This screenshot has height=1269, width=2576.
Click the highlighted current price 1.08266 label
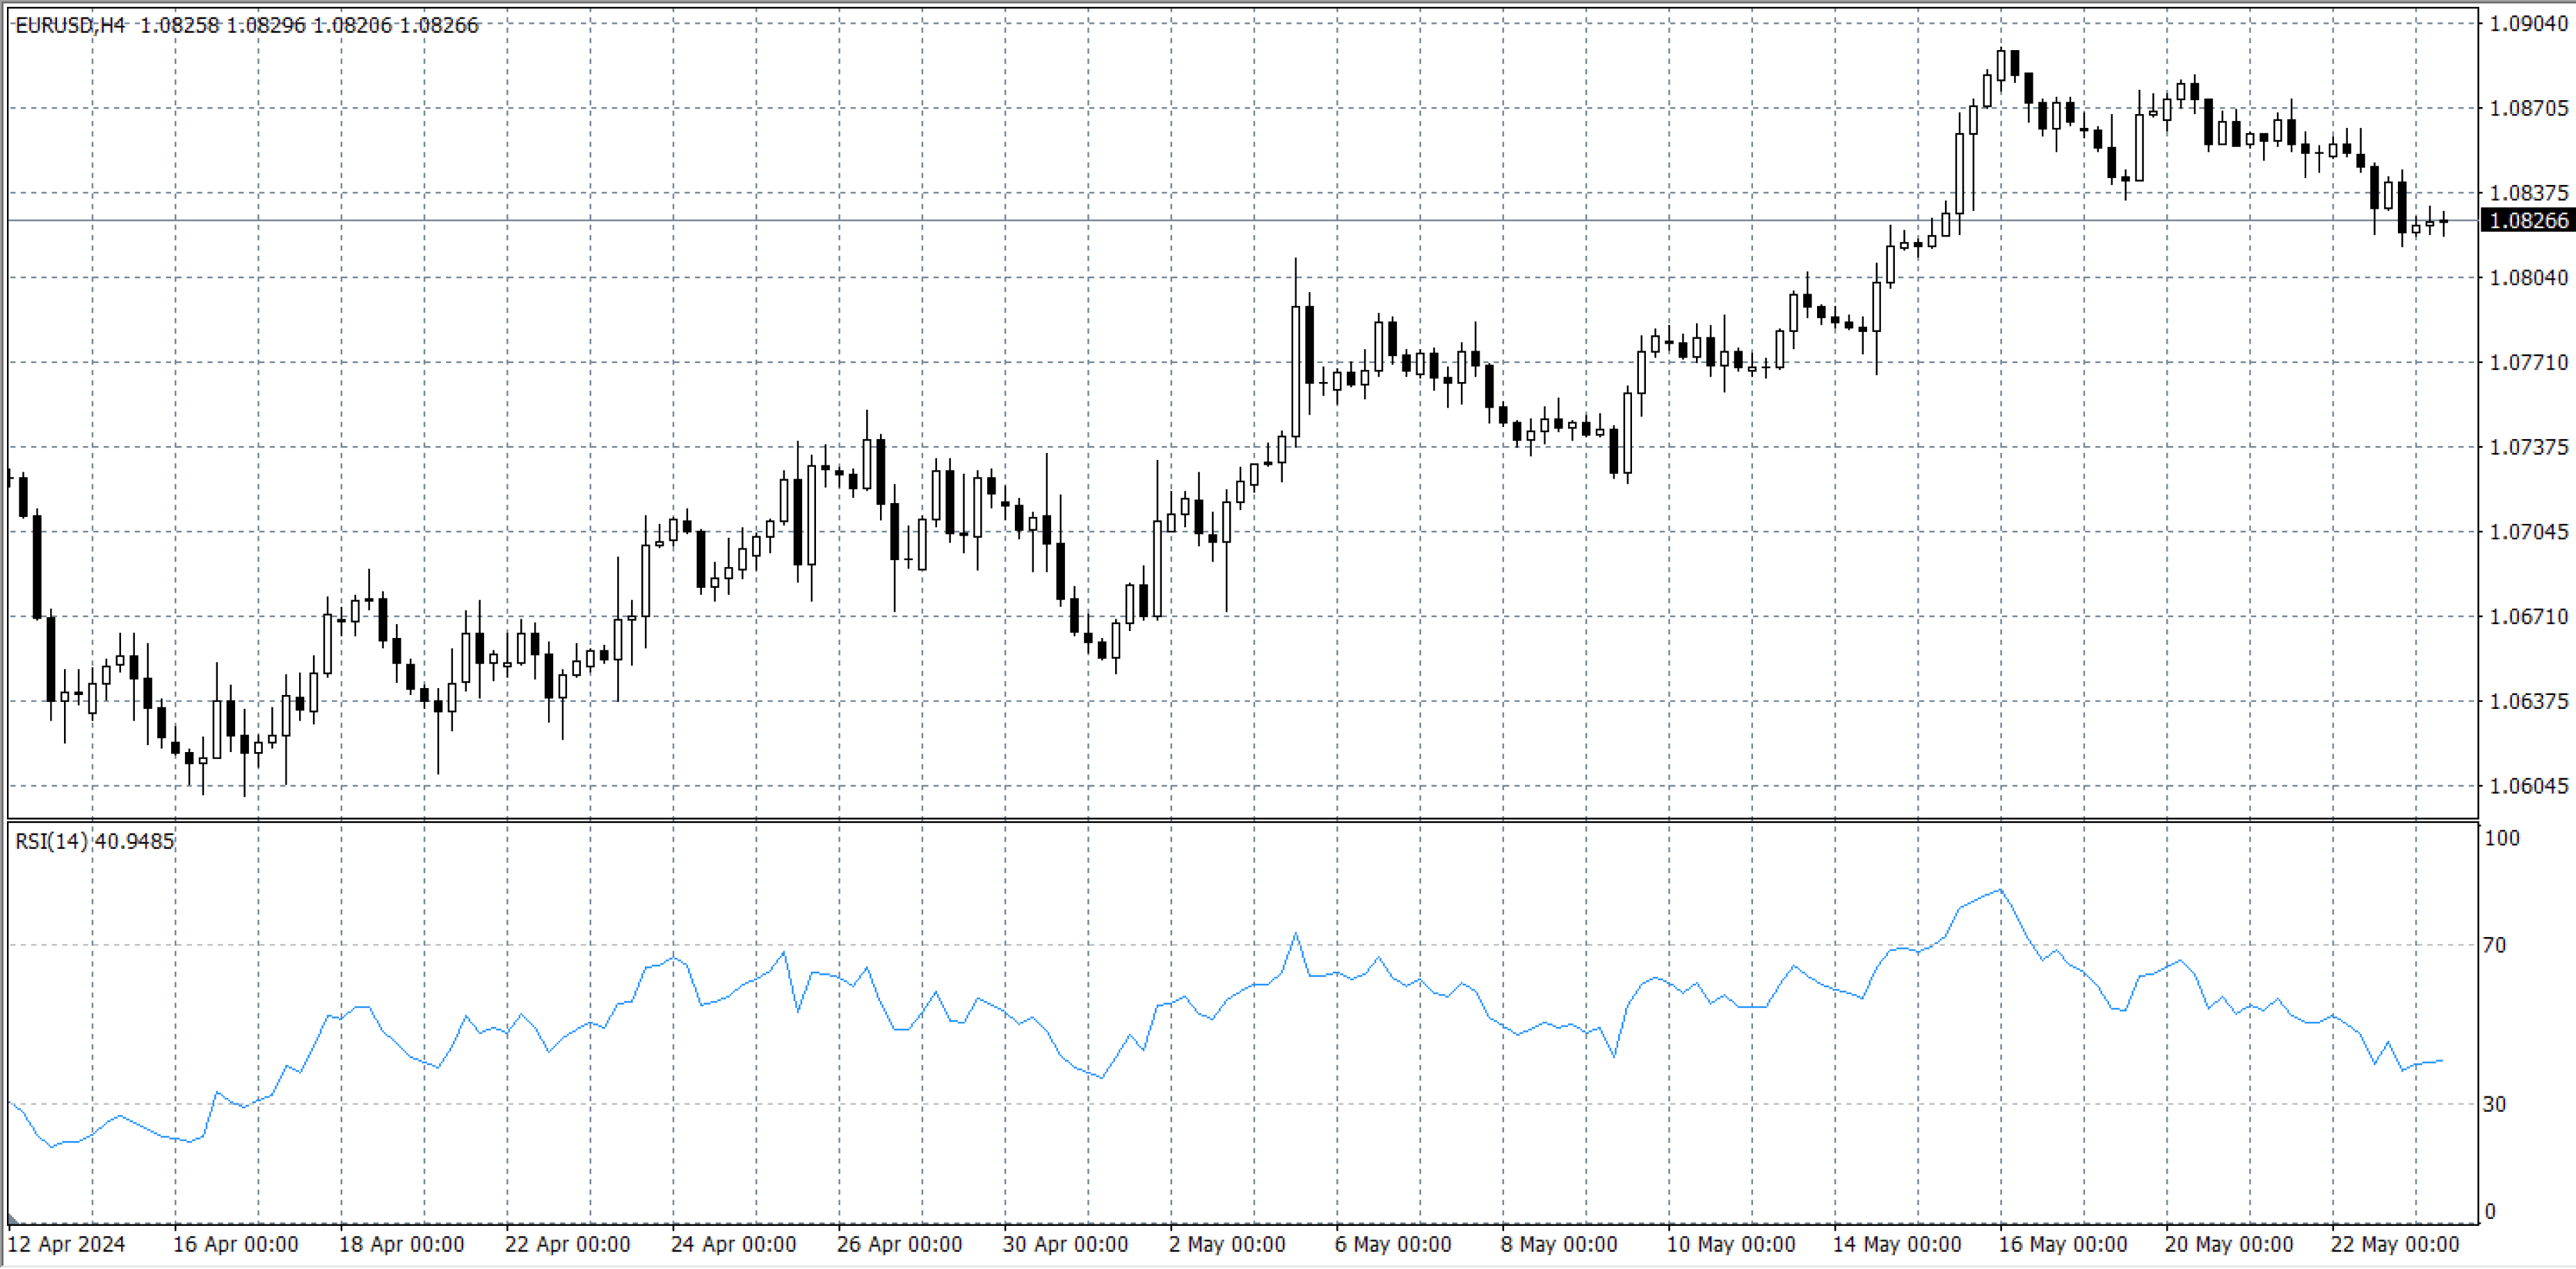(2527, 220)
